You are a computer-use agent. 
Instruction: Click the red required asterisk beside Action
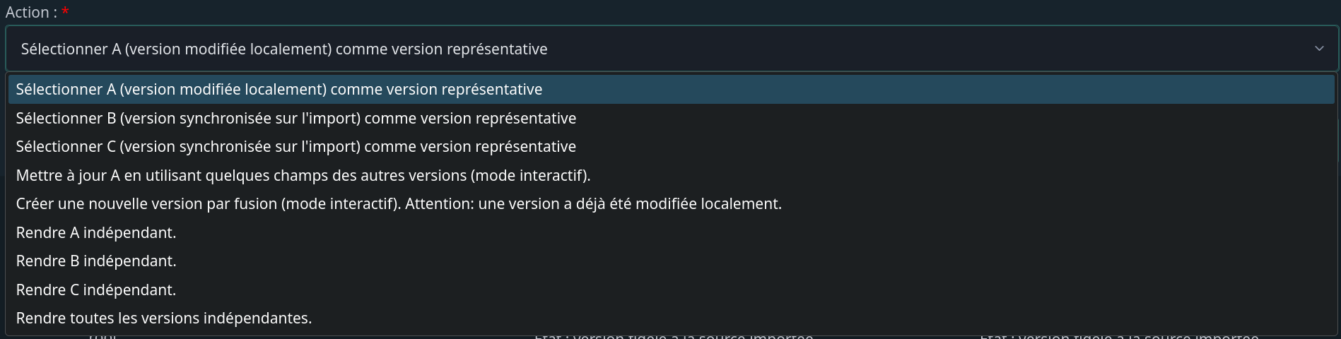(65, 11)
